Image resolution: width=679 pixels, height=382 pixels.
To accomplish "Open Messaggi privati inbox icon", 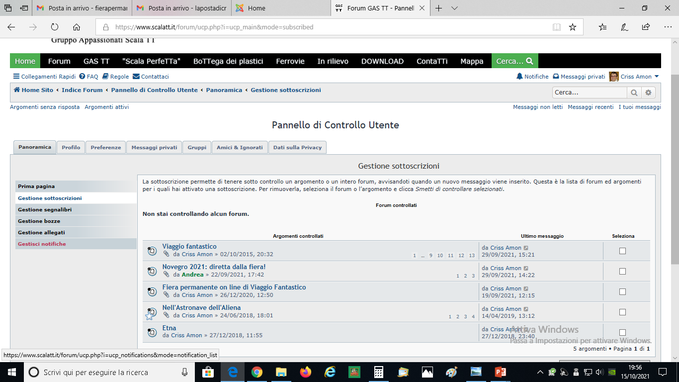I will (x=556, y=77).
